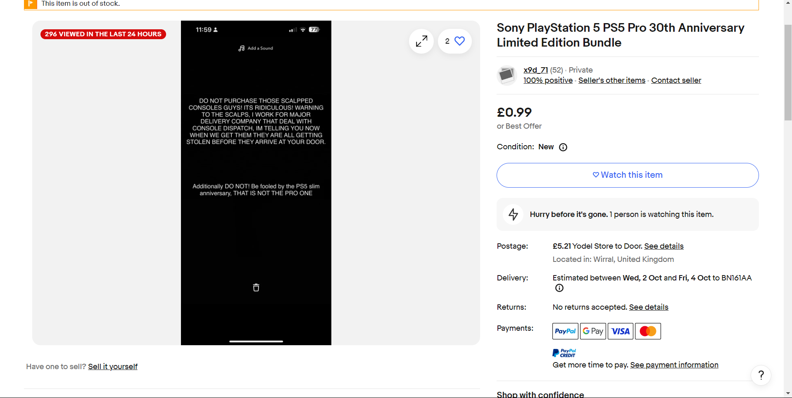This screenshot has height=398, width=792.
Task: Click the 'No returns accepted.' text
Action: (590, 307)
